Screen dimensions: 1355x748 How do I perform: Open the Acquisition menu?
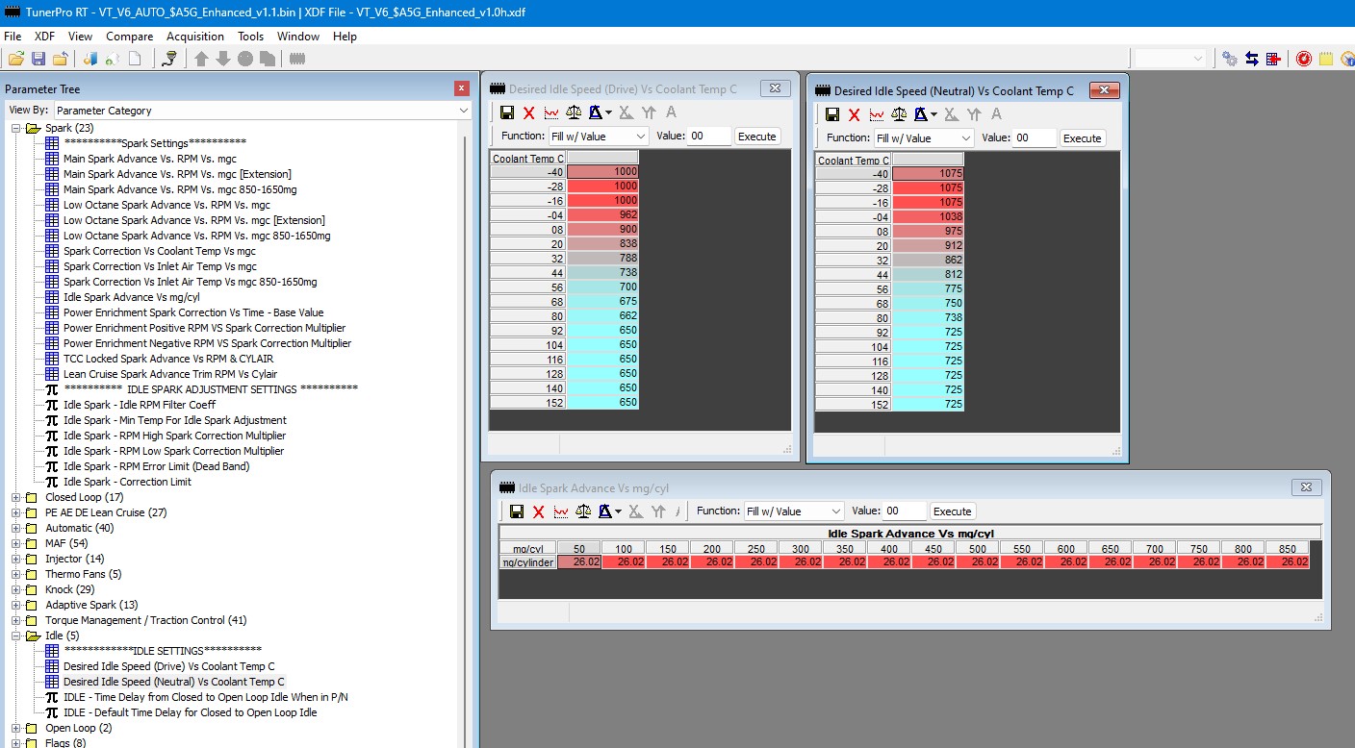(x=195, y=37)
